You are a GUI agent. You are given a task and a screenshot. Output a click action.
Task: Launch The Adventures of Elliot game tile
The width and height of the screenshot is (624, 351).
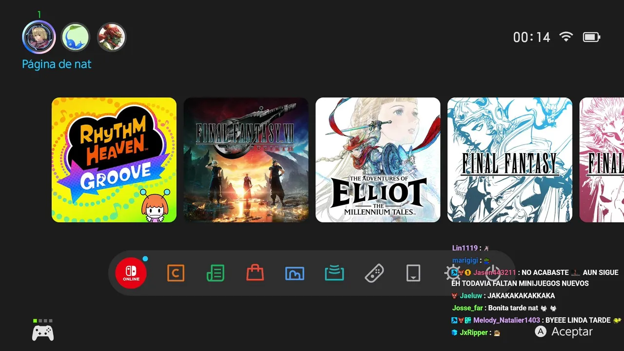click(x=378, y=160)
